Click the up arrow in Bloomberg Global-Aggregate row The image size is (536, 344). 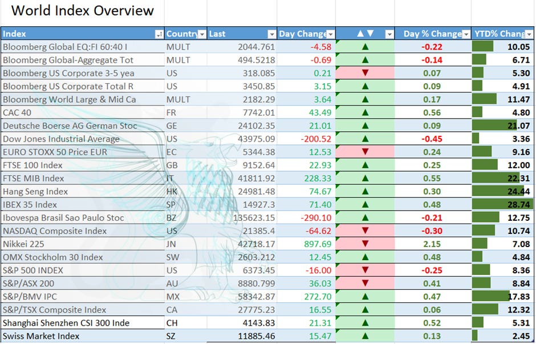365,60
